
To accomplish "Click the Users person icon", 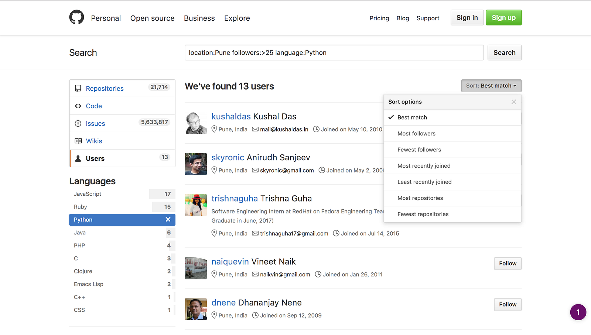I will 78,158.
